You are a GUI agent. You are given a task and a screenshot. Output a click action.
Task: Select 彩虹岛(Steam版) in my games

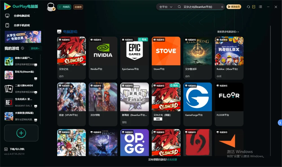(x=21, y=75)
